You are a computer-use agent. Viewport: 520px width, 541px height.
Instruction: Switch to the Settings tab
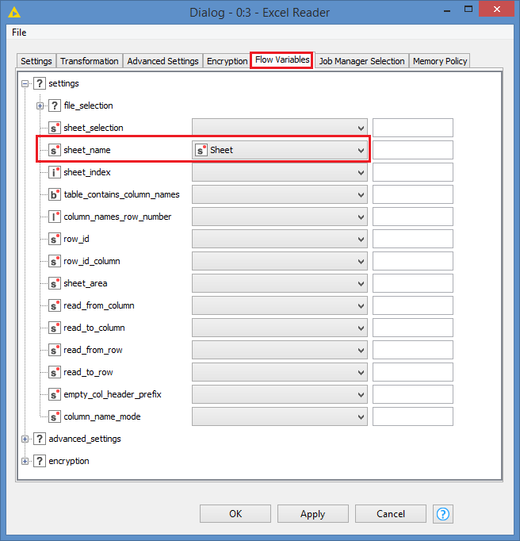pyautogui.click(x=36, y=61)
